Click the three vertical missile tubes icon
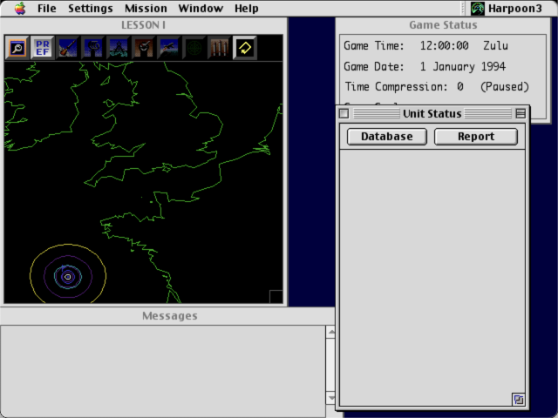Image resolution: width=558 pixels, height=418 pixels. tap(219, 48)
